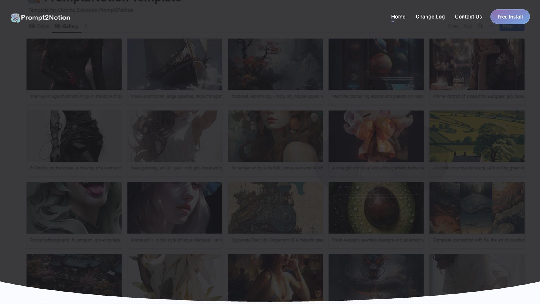Click the Prompt2Notion logo icon

tap(15, 18)
